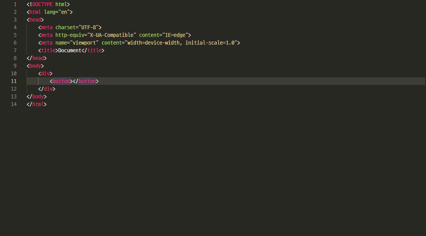This screenshot has height=236, width=426.
Task: Click line number 1 in the gutter
Action: coord(15,4)
